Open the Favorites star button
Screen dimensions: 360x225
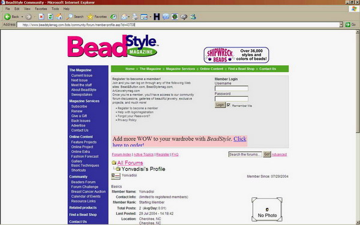coord(97,17)
